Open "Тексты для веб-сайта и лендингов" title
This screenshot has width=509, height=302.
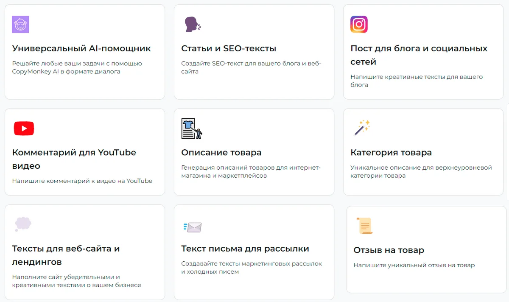[x=66, y=255]
